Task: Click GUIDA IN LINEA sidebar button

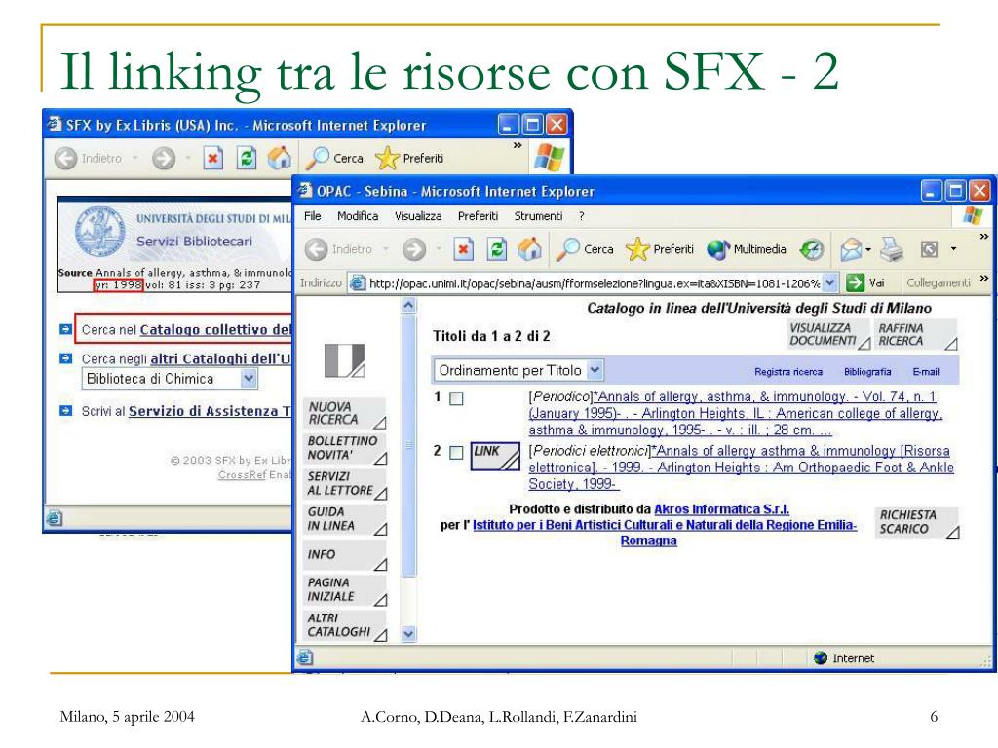Action: coord(346,519)
